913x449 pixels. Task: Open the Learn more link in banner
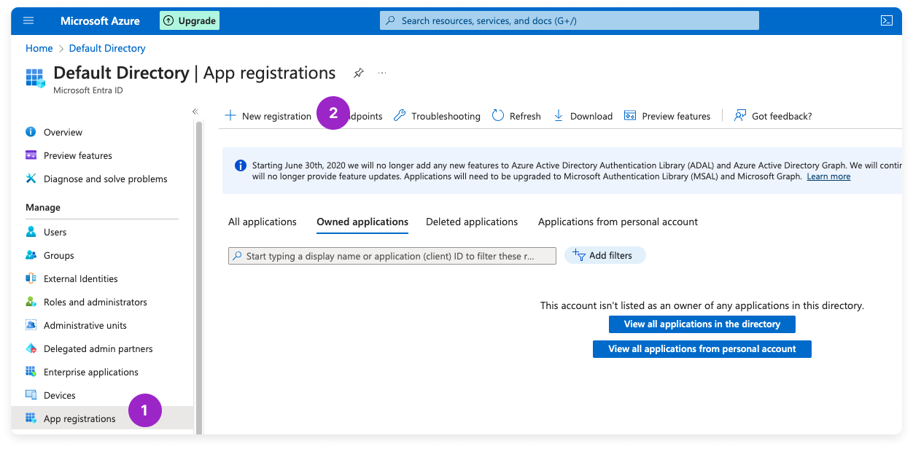tap(828, 176)
